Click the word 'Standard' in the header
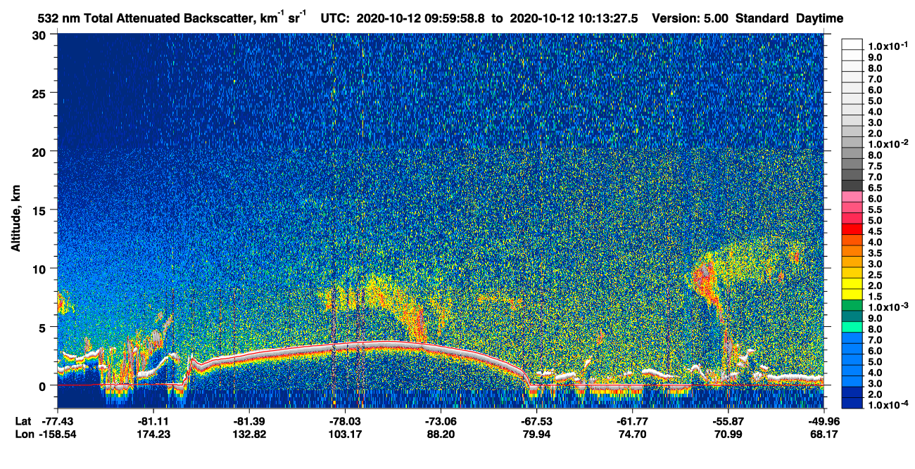Screen dimensions: 915x469 point(762,18)
